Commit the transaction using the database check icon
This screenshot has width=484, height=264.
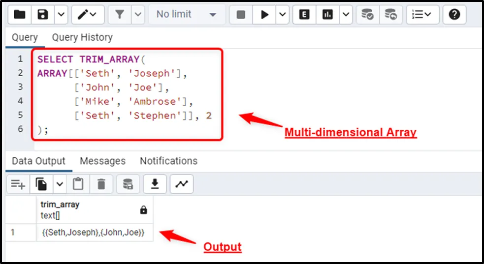(367, 15)
